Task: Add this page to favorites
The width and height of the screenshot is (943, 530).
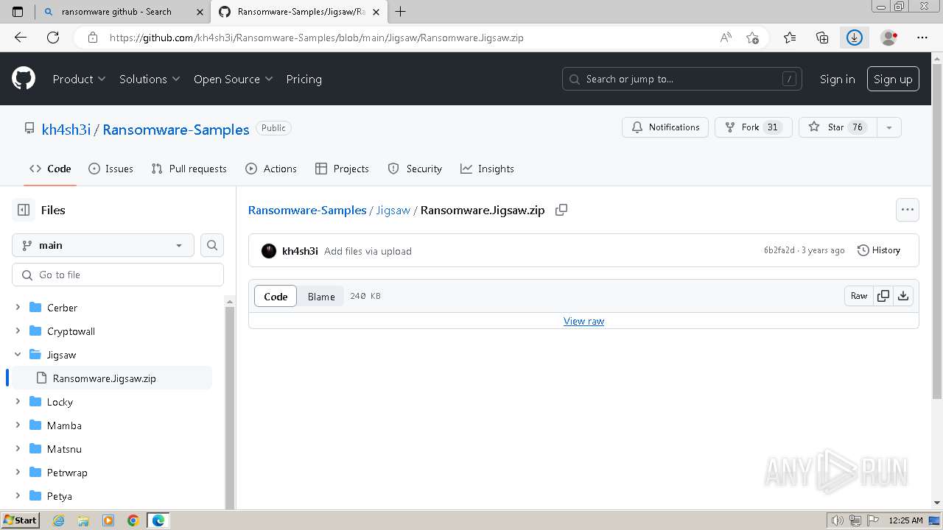Action: [752, 38]
